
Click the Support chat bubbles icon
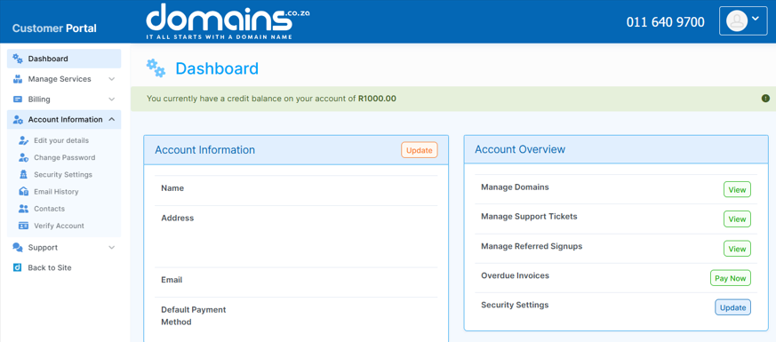(18, 248)
